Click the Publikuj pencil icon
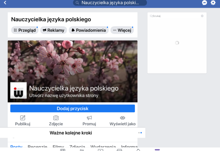The width and height of the screenshot is (220, 151). coord(23,118)
